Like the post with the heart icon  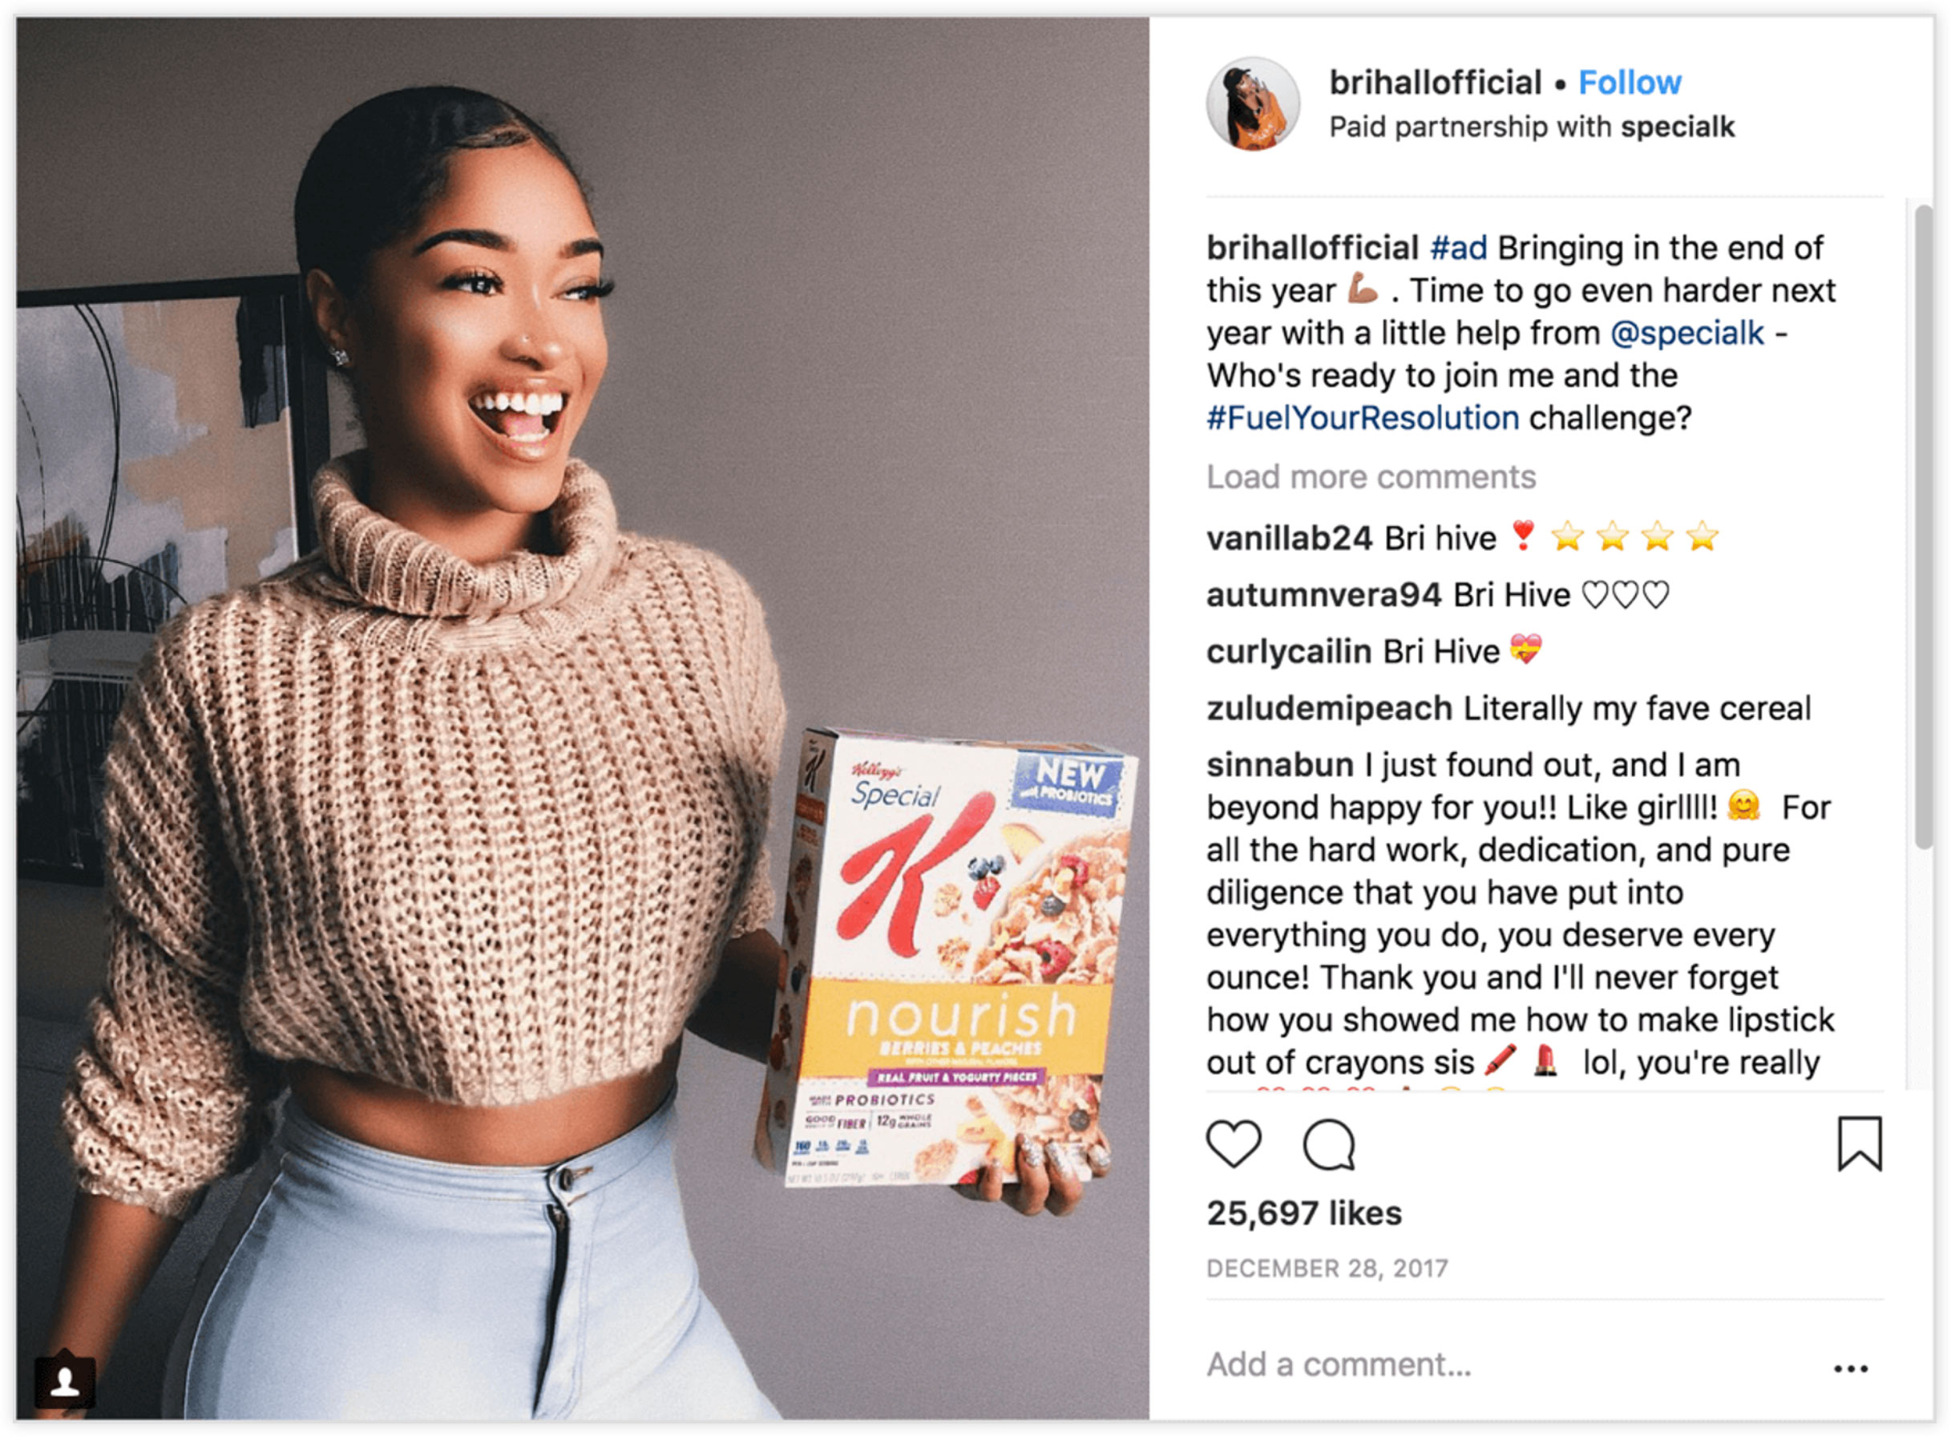(1233, 1144)
